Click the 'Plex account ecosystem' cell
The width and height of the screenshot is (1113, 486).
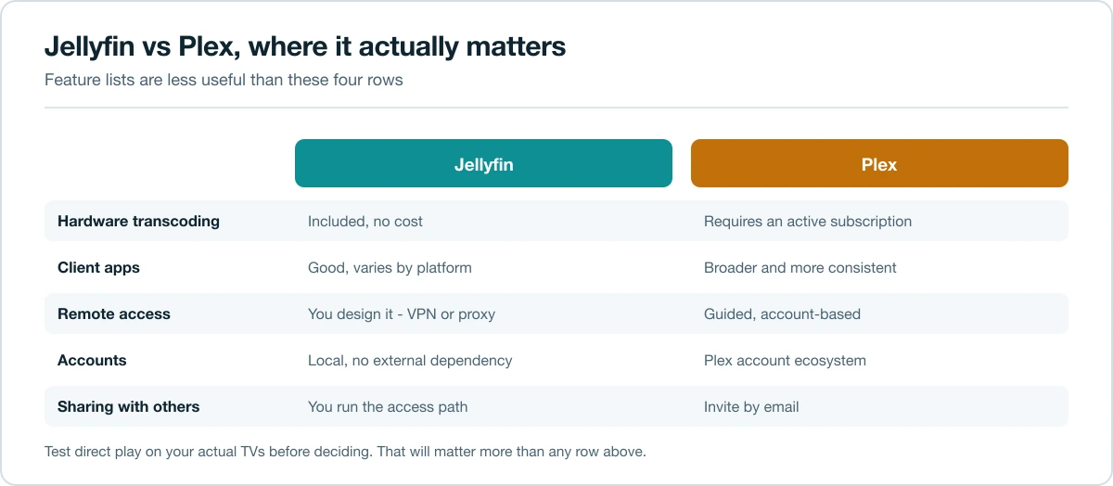pos(785,360)
